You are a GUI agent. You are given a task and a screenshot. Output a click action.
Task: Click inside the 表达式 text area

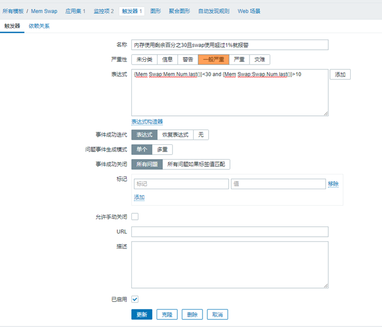230,92
